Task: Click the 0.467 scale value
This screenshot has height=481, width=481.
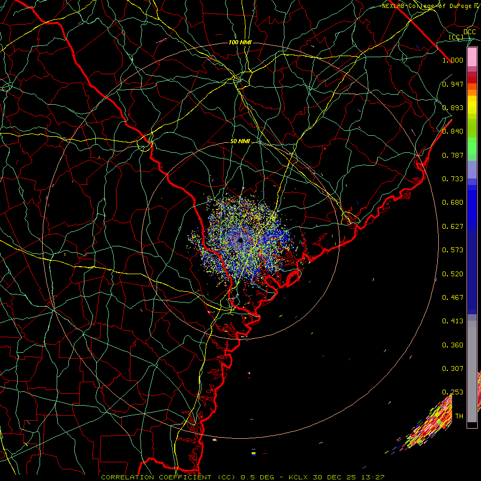Action: (x=453, y=298)
